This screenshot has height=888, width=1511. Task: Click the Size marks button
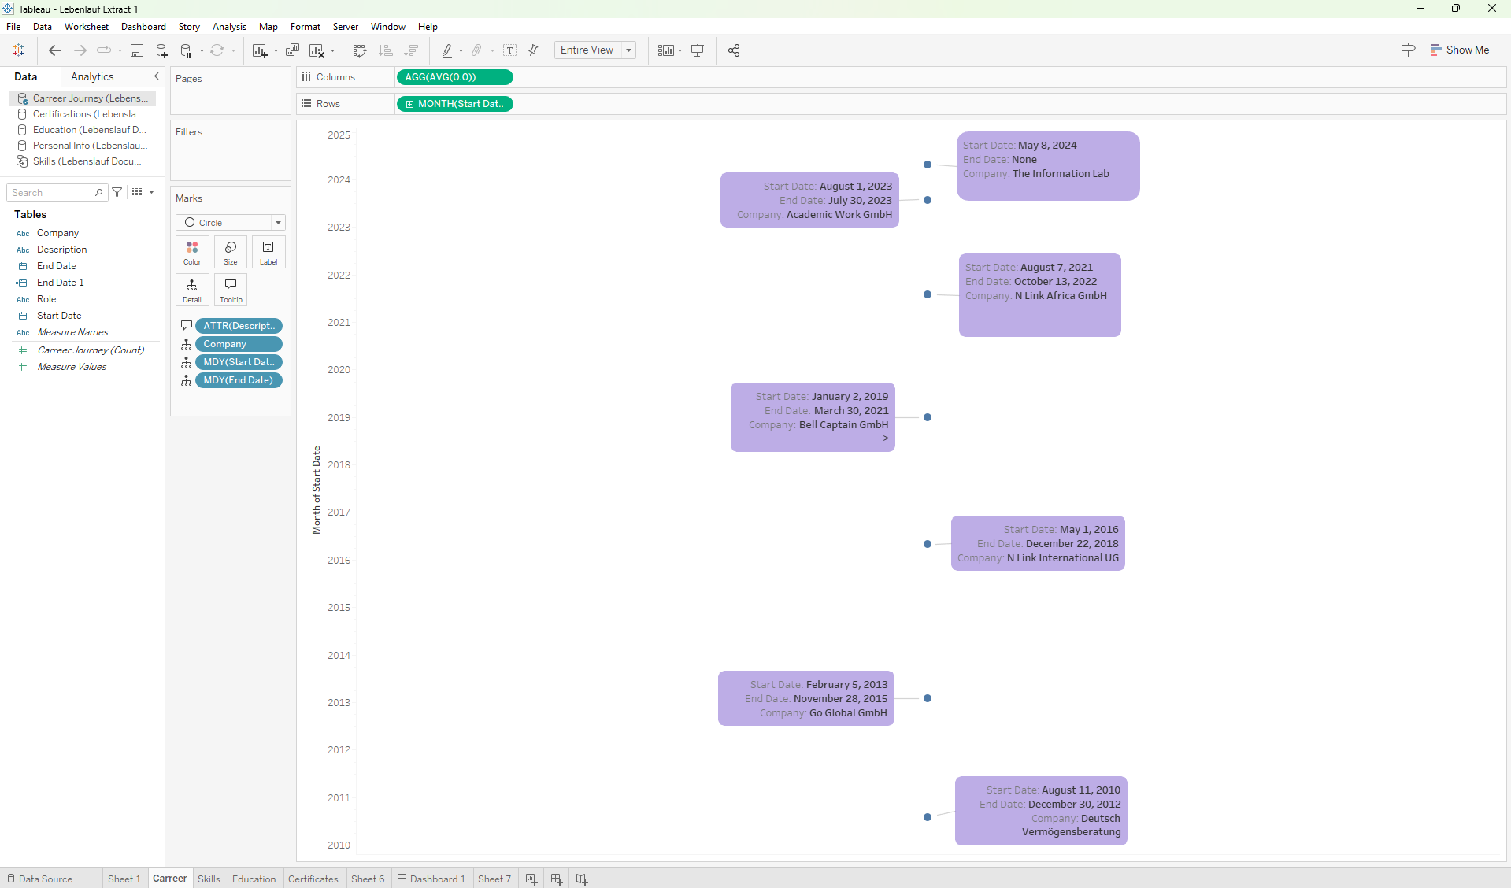(x=231, y=252)
